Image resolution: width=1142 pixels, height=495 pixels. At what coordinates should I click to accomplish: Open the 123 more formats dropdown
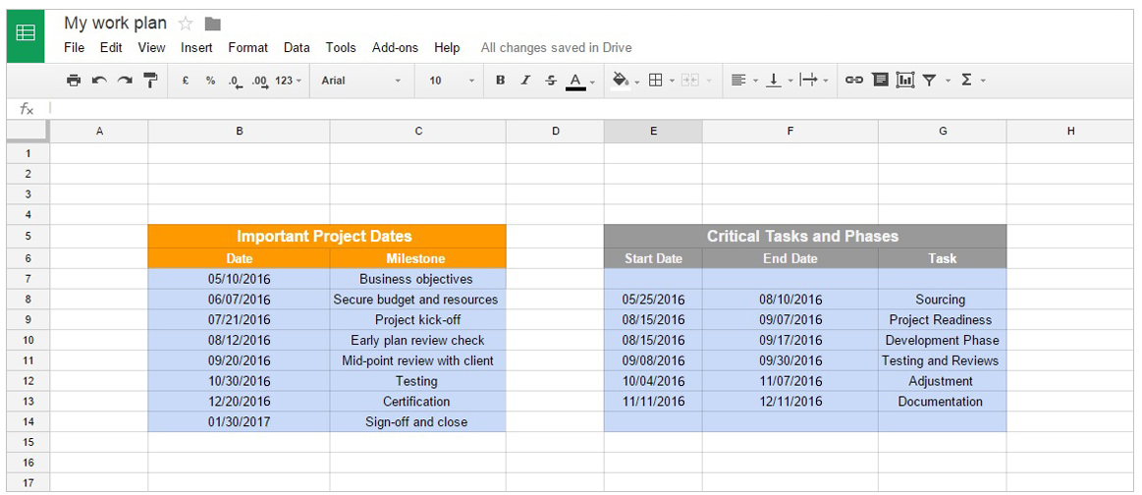pos(289,81)
